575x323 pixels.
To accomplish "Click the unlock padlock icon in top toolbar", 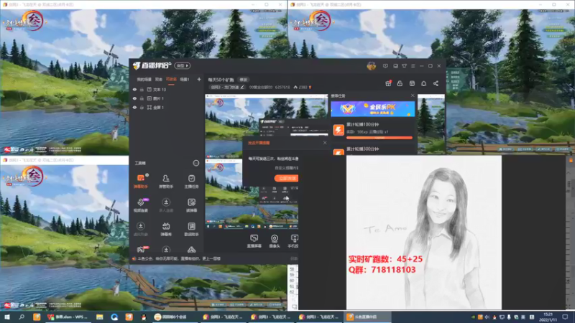I will 400,83.
